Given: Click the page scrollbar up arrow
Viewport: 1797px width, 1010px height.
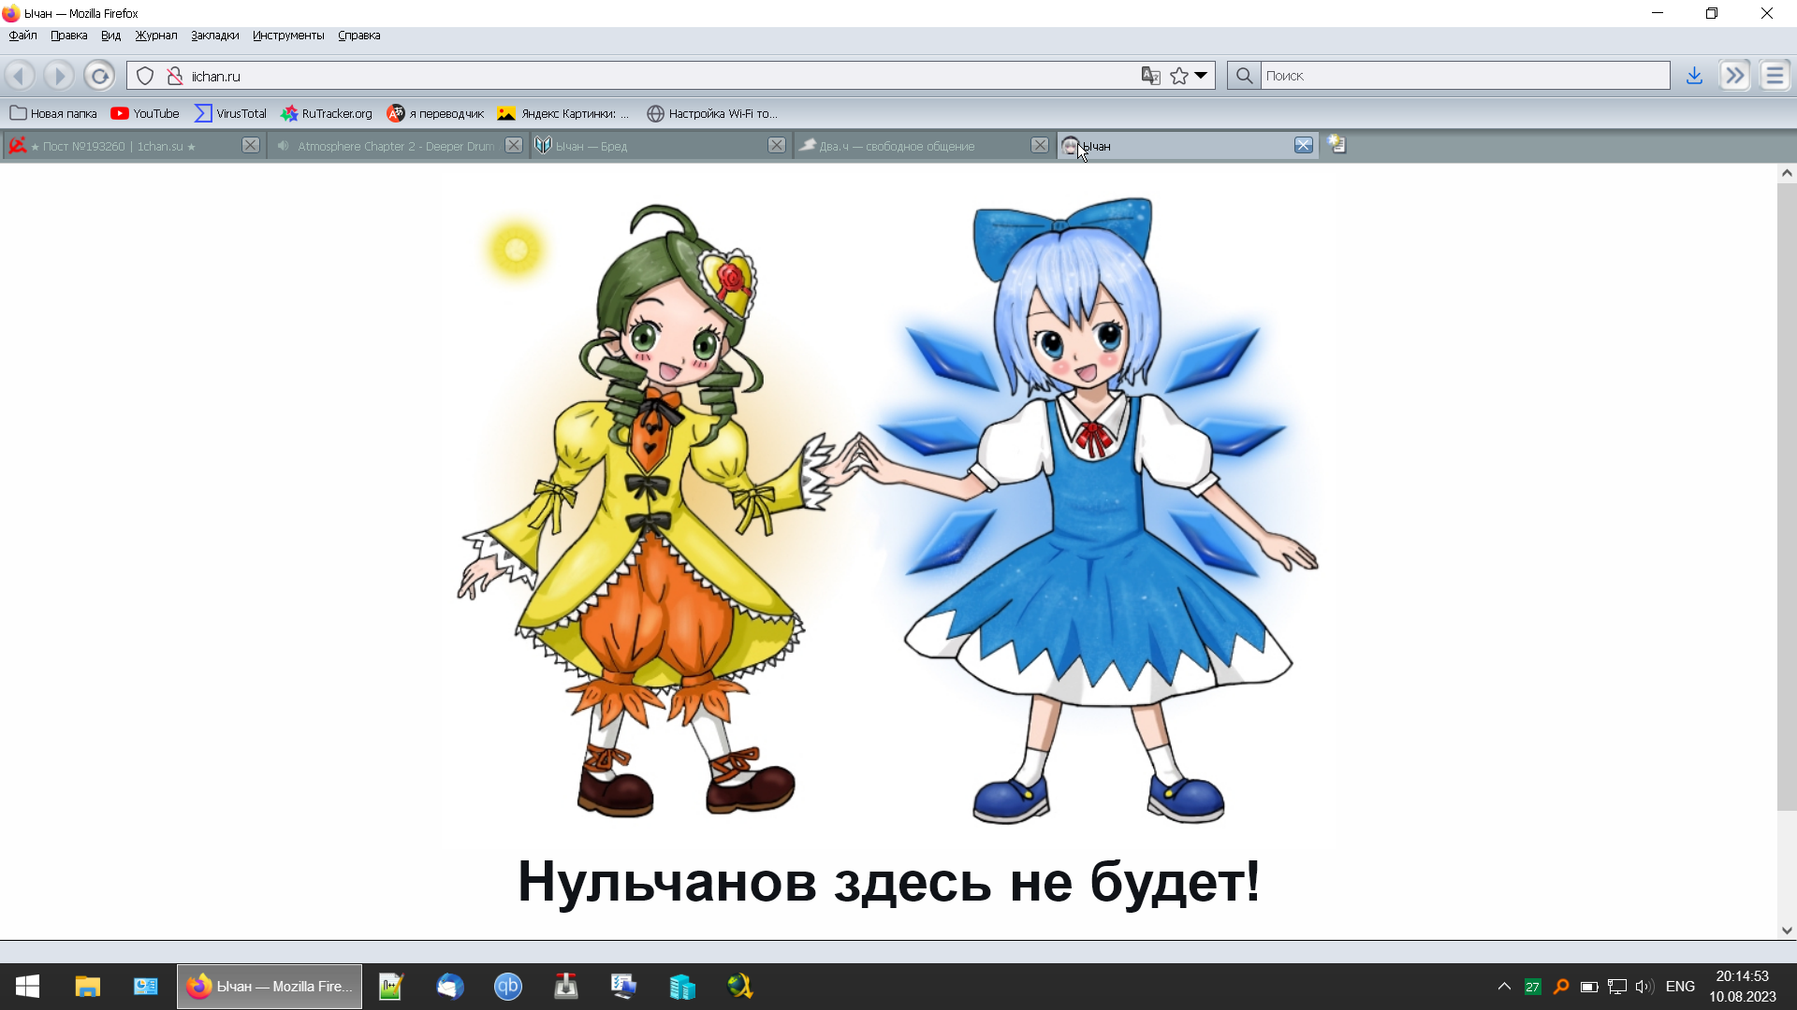Looking at the screenshot, I should coord(1787,173).
